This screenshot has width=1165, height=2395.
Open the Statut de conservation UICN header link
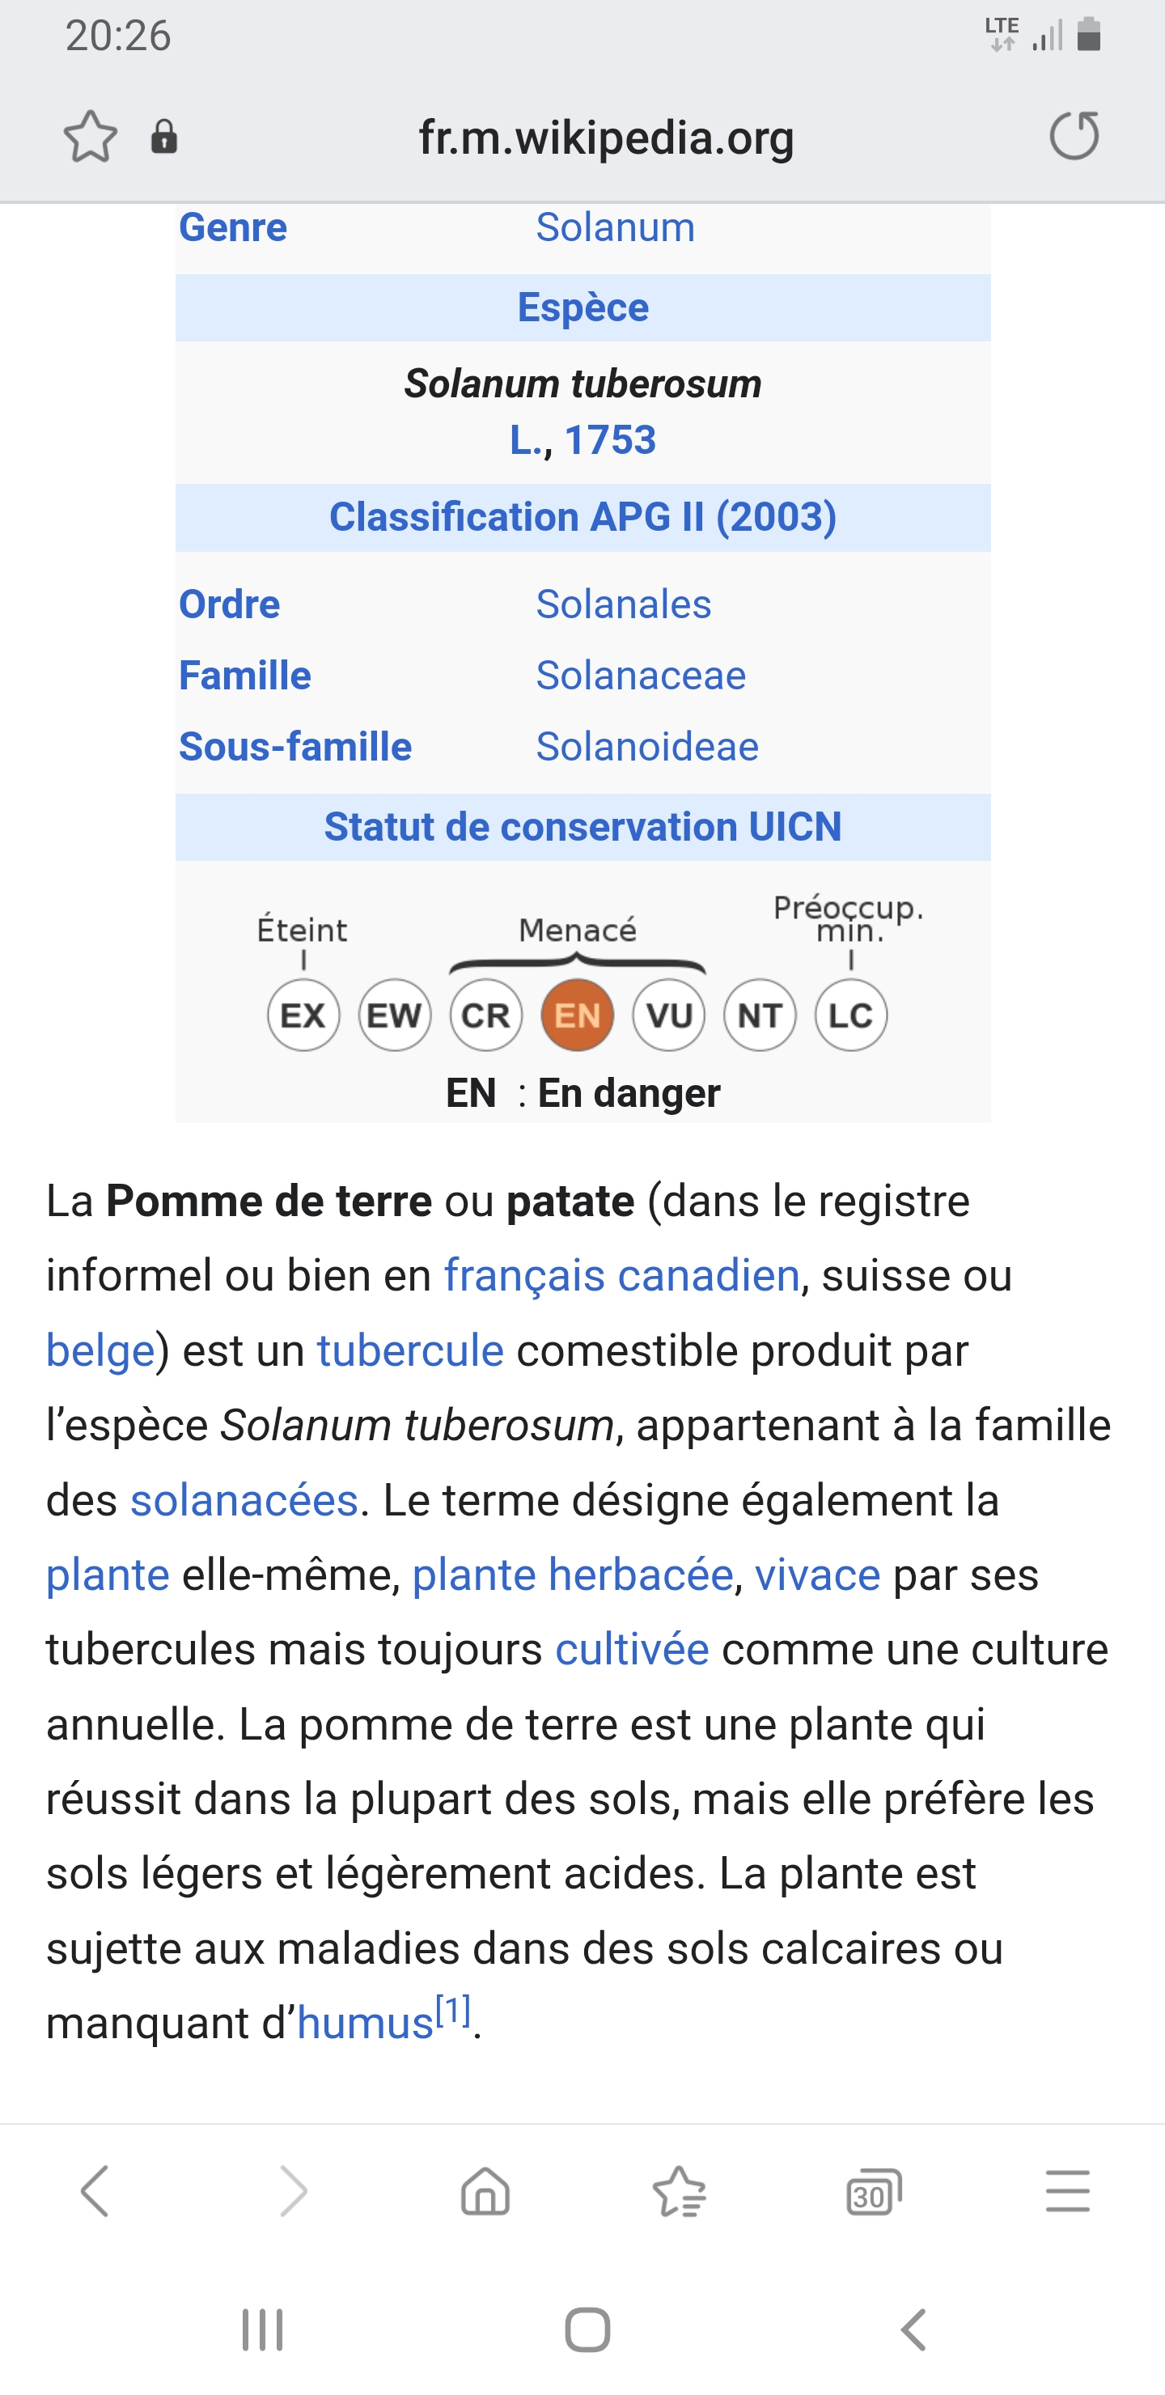[x=582, y=827]
